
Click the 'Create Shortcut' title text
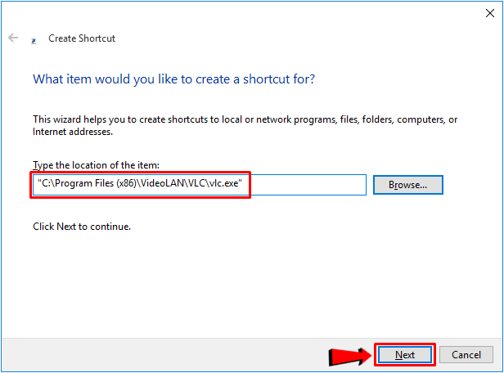(x=82, y=38)
